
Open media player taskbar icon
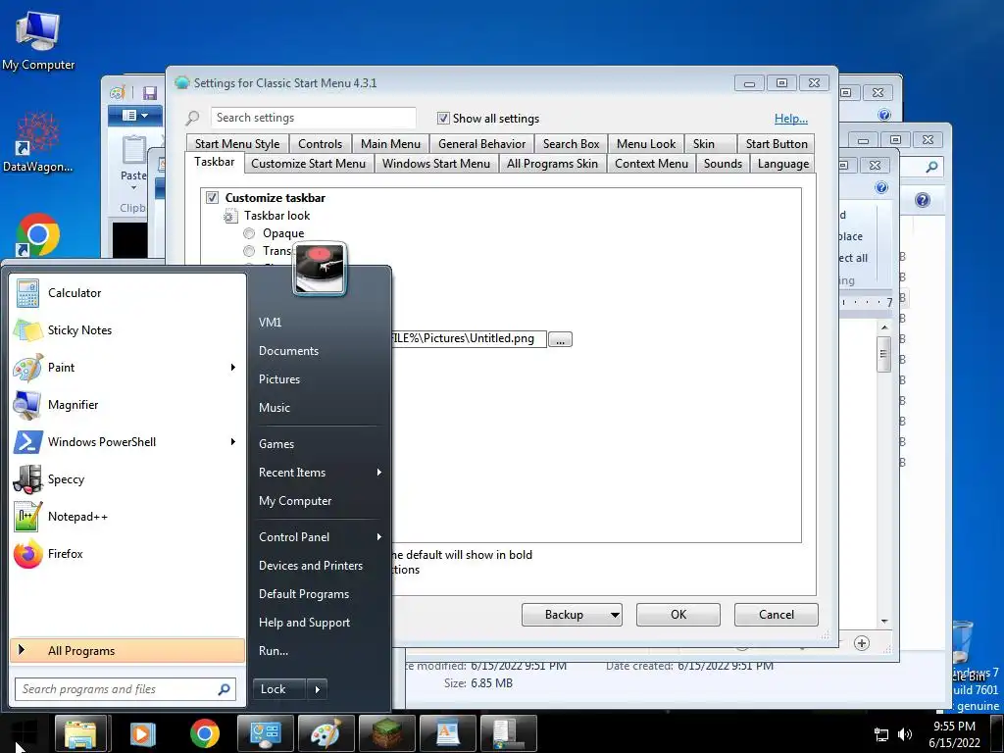[143, 733]
